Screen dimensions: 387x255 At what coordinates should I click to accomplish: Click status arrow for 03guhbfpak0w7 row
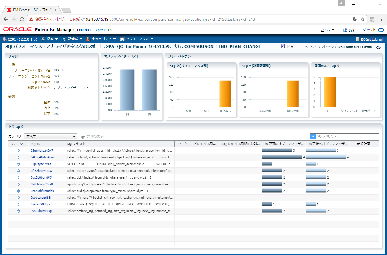tap(18, 151)
